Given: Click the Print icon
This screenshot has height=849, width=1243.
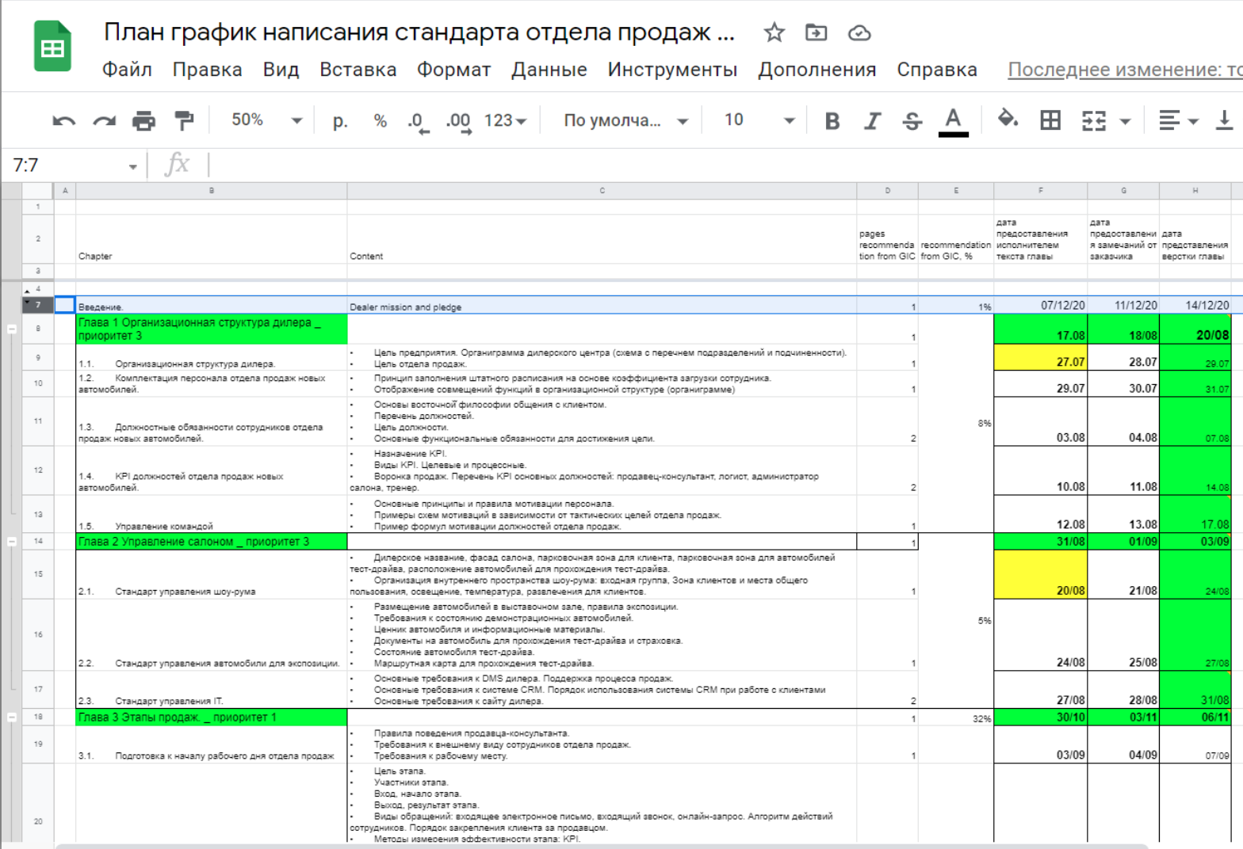Looking at the screenshot, I should coord(143,120).
